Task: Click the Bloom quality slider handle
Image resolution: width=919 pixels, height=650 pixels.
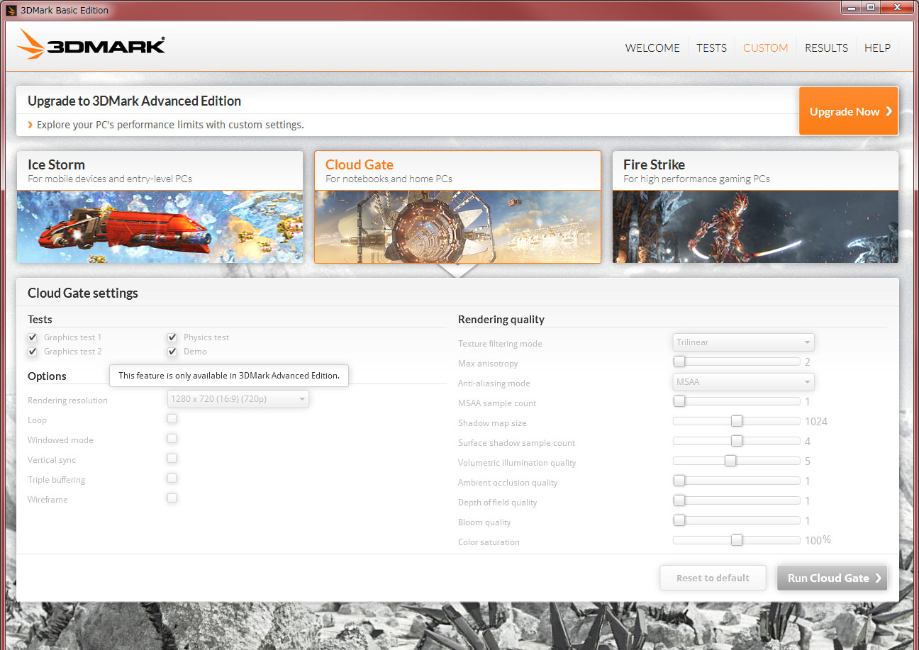Action: click(679, 520)
